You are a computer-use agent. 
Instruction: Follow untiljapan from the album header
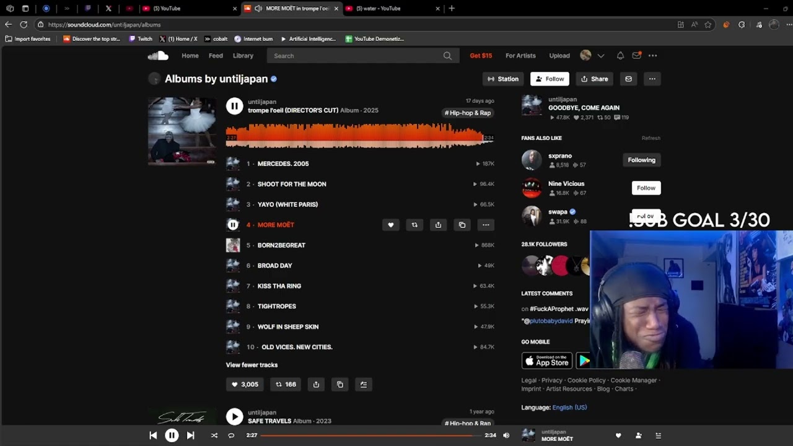click(550, 79)
